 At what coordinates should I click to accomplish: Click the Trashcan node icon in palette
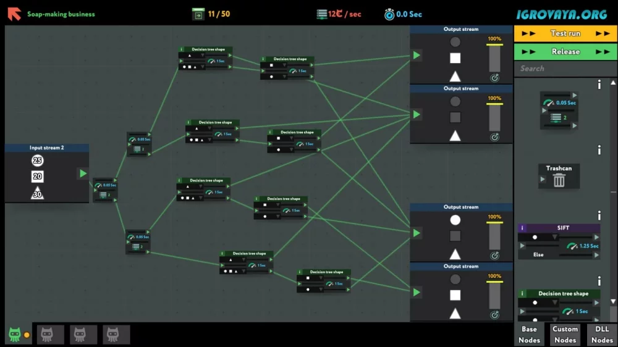[559, 180]
